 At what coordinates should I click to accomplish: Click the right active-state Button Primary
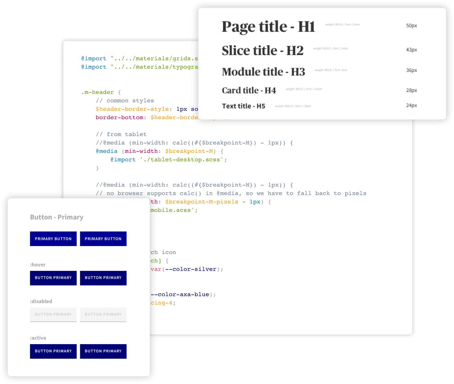click(103, 351)
